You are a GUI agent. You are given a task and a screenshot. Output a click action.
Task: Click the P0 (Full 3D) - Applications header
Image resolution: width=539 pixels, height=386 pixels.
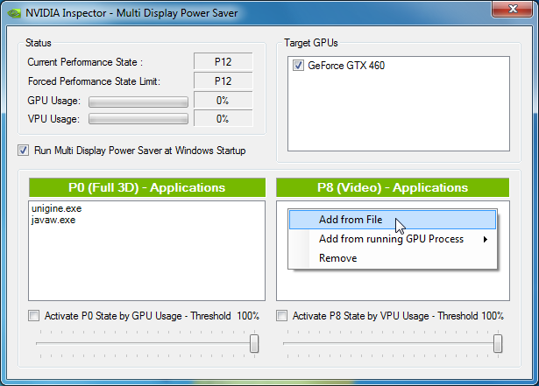[x=146, y=187]
